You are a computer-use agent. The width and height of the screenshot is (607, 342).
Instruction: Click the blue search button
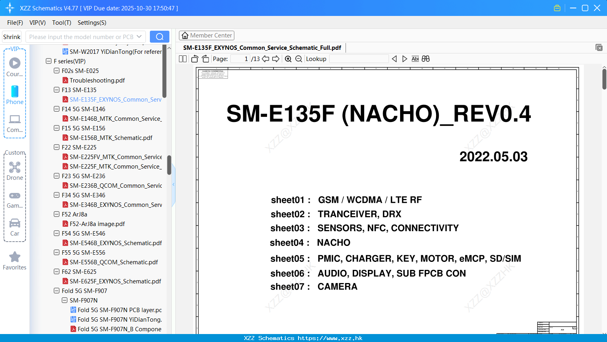159,37
